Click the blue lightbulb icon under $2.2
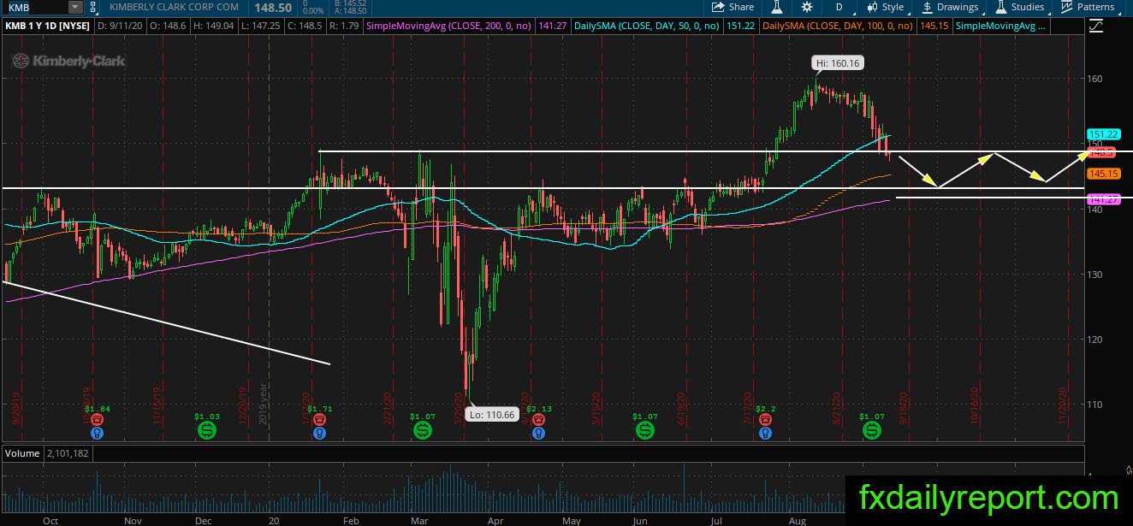Viewport: 1133px width, 526px height. pyautogui.click(x=764, y=434)
